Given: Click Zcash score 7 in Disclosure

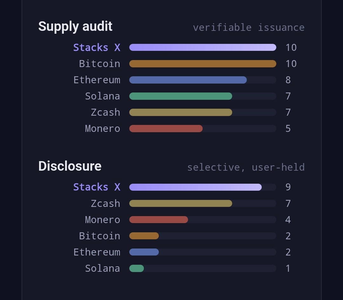Looking at the screenshot, I should [288, 203].
